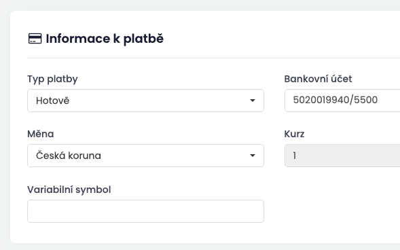Image resolution: width=400 pixels, height=250 pixels.
Task: Click the Měna label
Action: tap(41, 134)
